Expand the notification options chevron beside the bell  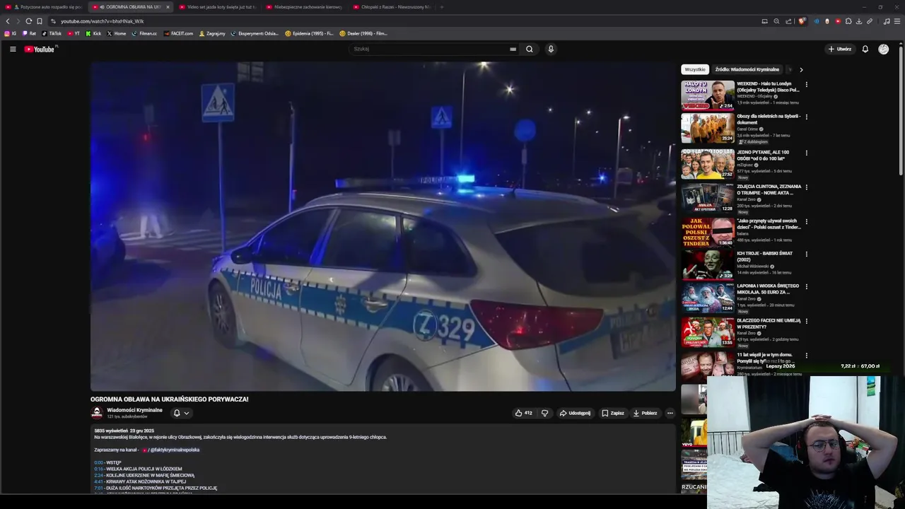[187, 413]
